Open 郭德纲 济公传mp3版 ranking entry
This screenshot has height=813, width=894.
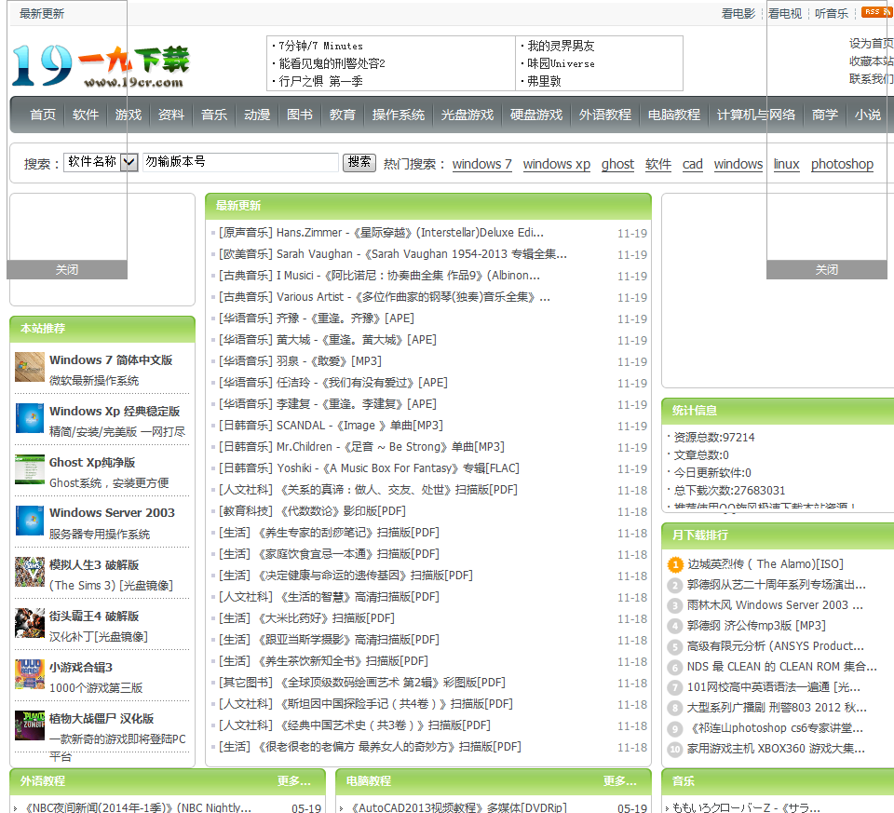click(x=756, y=626)
